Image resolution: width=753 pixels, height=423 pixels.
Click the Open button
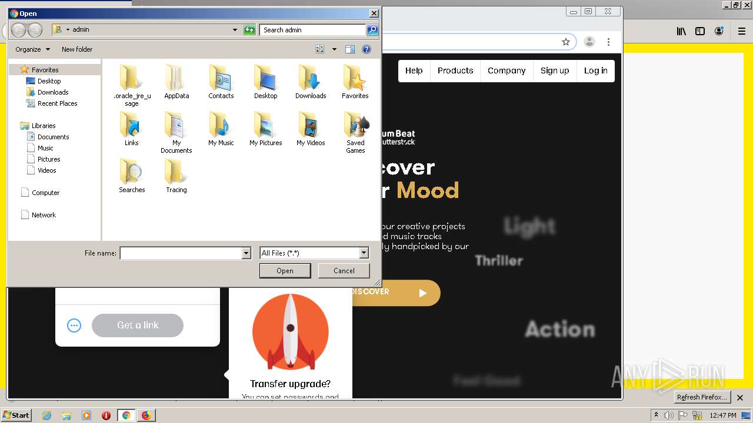tap(285, 271)
